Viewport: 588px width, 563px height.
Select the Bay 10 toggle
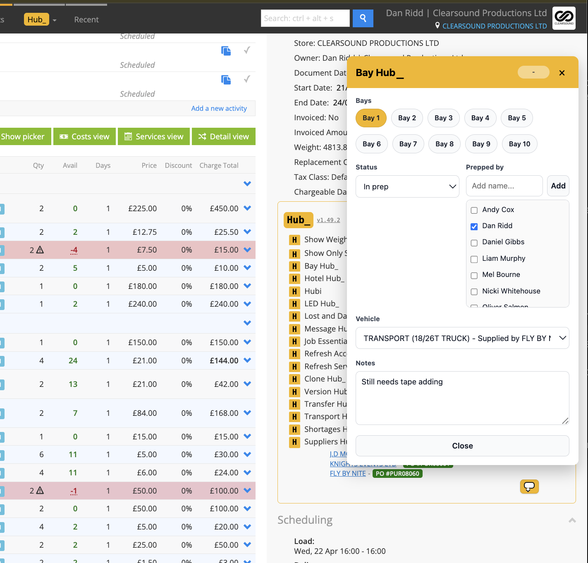pos(519,144)
